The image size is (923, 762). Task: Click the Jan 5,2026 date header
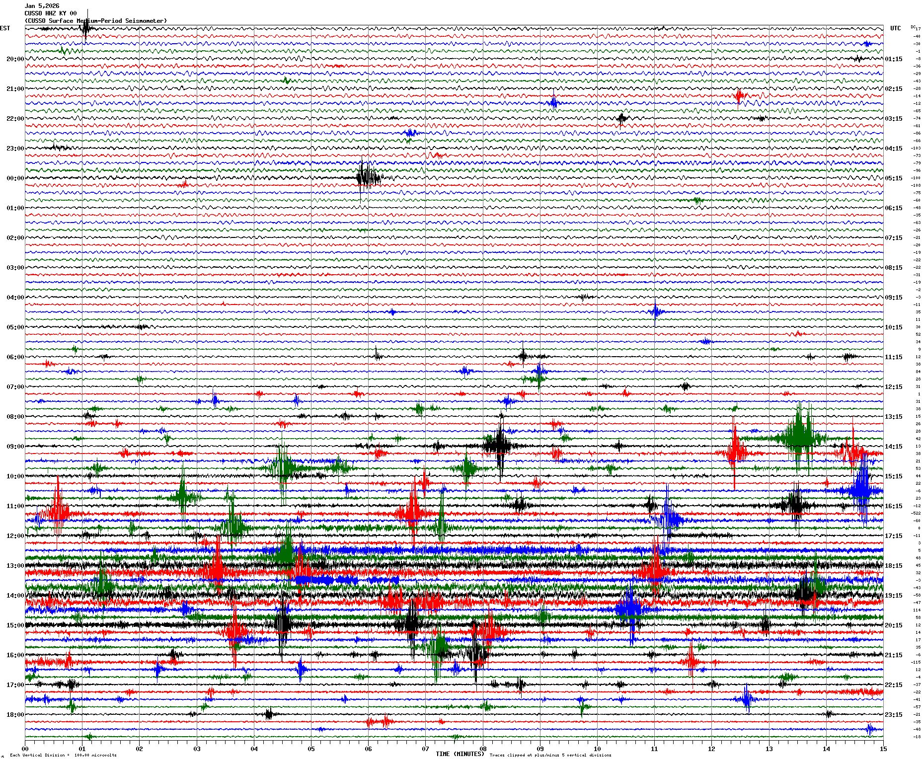[x=42, y=6]
